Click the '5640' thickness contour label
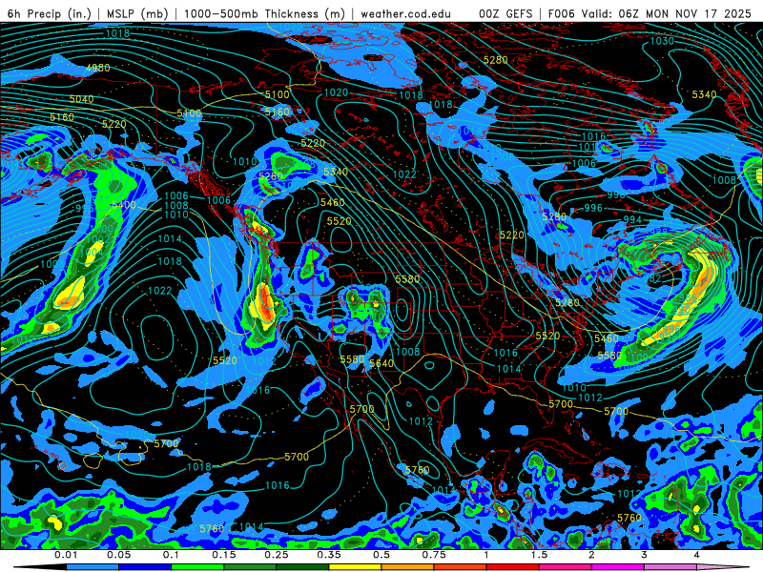This screenshot has height=572, width=763. 381,364
